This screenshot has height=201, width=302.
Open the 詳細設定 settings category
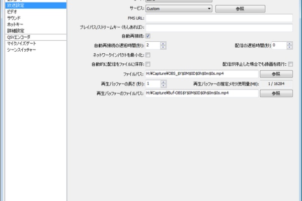point(36,31)
